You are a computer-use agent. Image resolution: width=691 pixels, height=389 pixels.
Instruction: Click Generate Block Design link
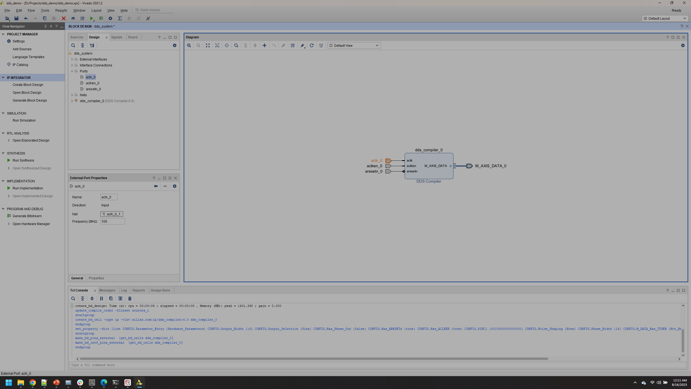pos(30,100)
